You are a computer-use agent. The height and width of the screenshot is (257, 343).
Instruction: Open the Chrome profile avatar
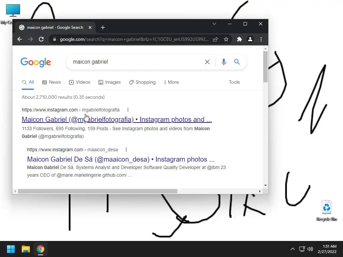pyautogui.click(x=250, y=39)
